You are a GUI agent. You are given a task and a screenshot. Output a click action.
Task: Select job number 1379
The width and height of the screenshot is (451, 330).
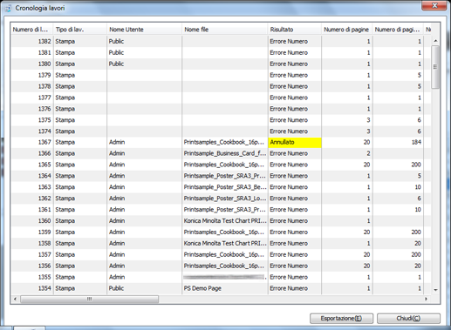click(x=44, y=75)
